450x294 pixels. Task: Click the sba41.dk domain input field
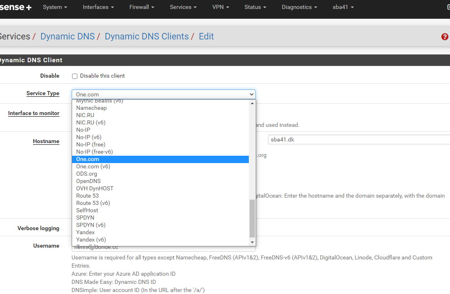(x=359, y=139)
